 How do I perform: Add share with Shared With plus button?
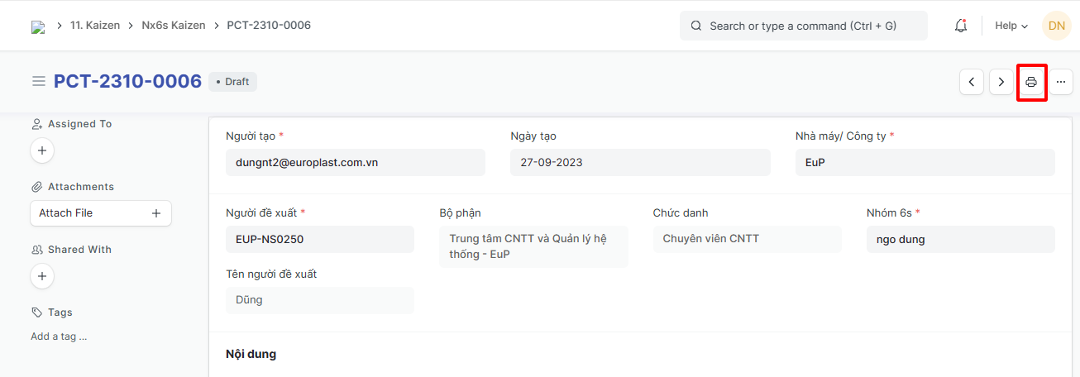coord(42,276)
